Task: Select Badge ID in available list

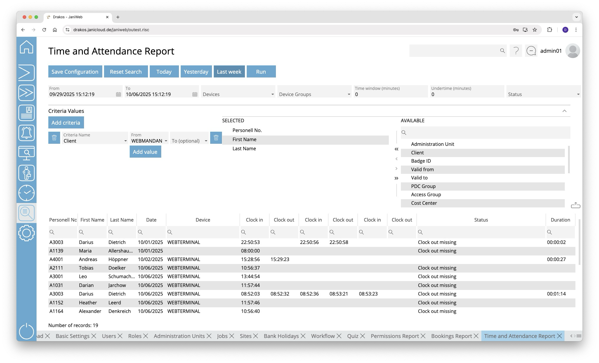Action: click(421, 161)
